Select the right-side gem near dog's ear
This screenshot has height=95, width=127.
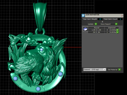60,74
